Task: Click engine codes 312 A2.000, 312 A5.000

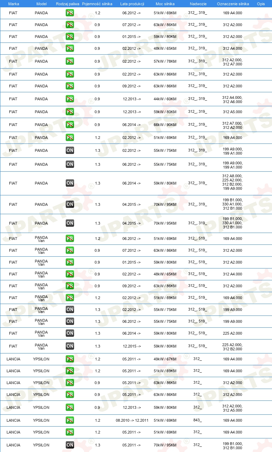Action: pyautogui.click(x=232, y=408)
